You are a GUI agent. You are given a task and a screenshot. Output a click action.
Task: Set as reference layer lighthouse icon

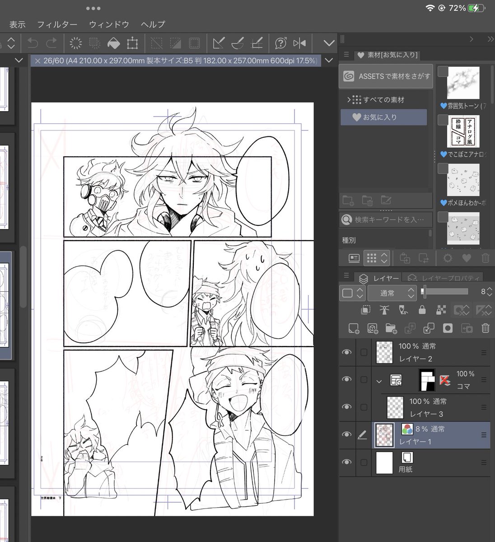[384, 310]
